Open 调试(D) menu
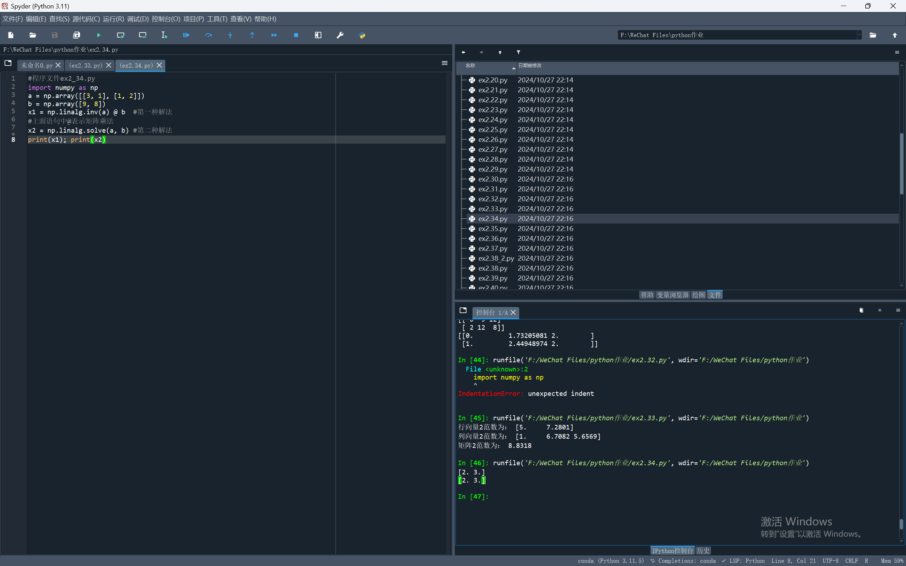Screen dimensions: 906x566 (138, 19)
